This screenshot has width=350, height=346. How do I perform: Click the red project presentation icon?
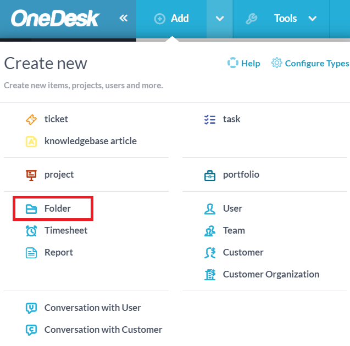tap(31, 175)
